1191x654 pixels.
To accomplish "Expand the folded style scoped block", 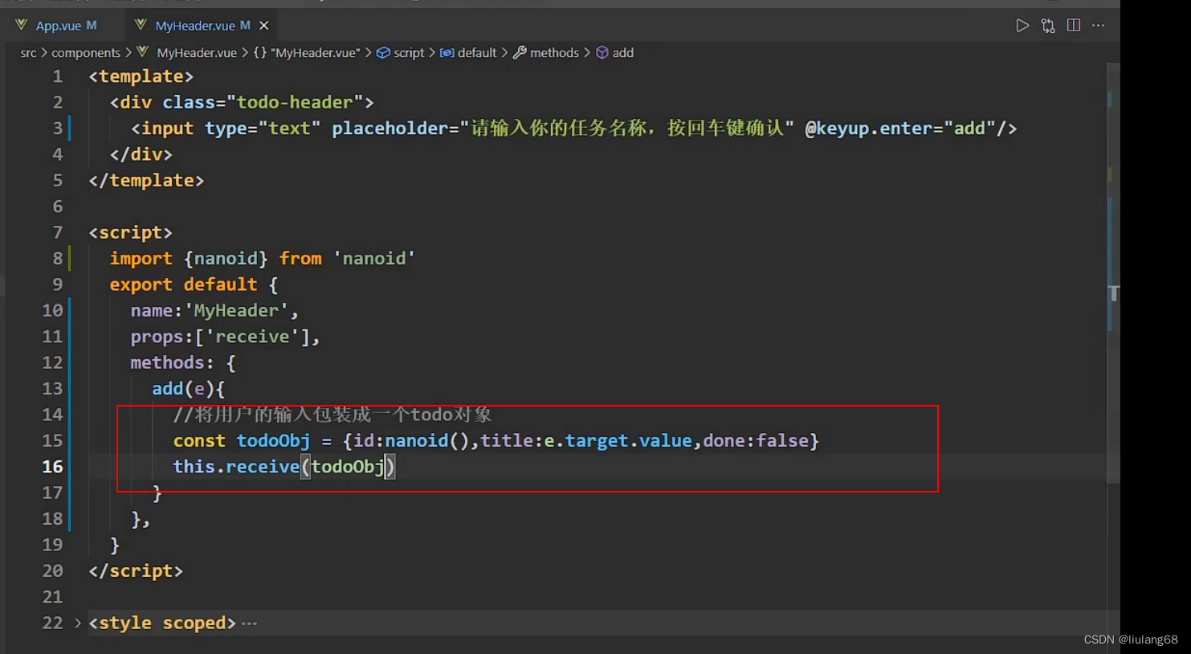I will [78, 623].
